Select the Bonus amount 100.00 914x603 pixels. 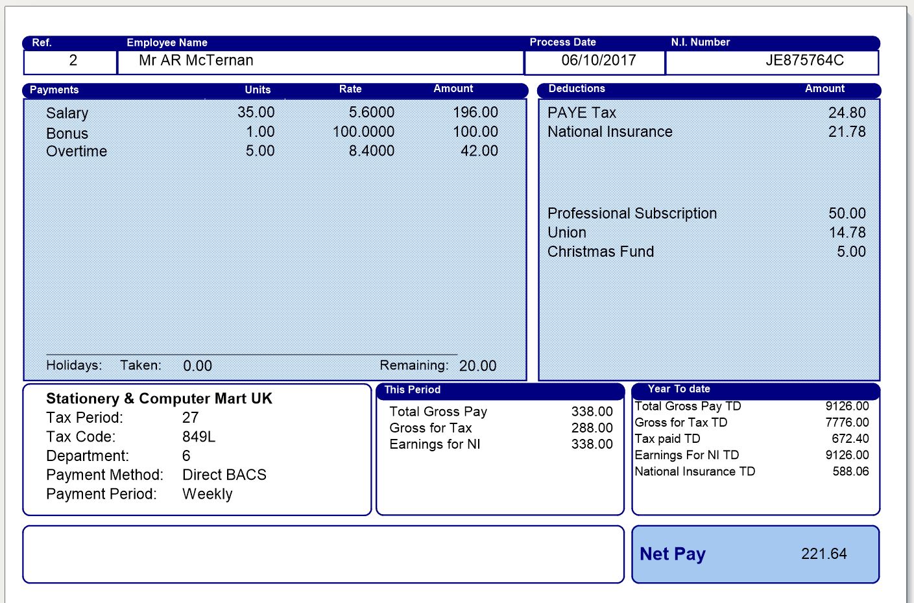coord(475,132)
